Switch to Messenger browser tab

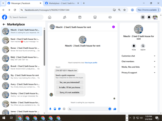(25, 3)
